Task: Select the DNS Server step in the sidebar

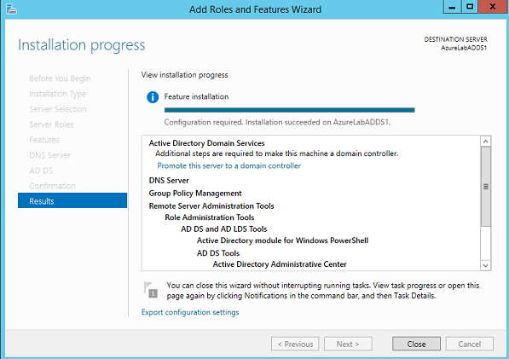Action: [x=49, y=155]
